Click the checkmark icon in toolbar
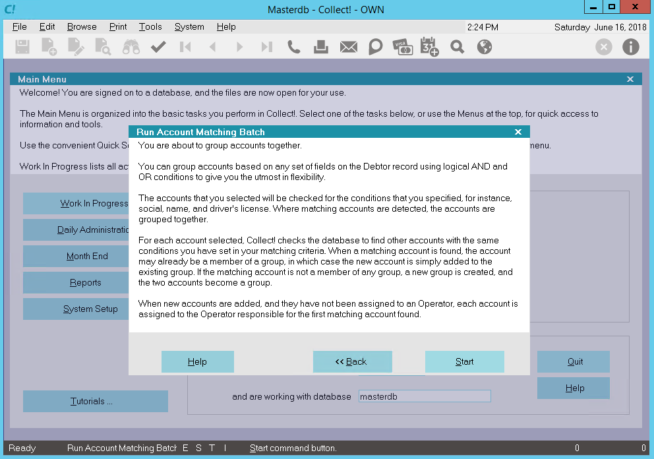Screen dimensions: 654x459 (x=158, y=47)
